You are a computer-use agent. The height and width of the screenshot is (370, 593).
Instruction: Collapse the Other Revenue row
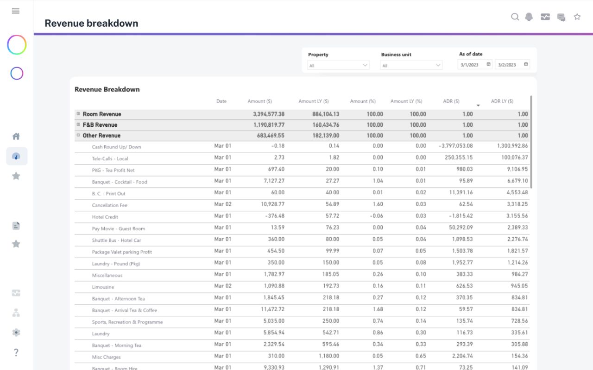tap(78, 136)
